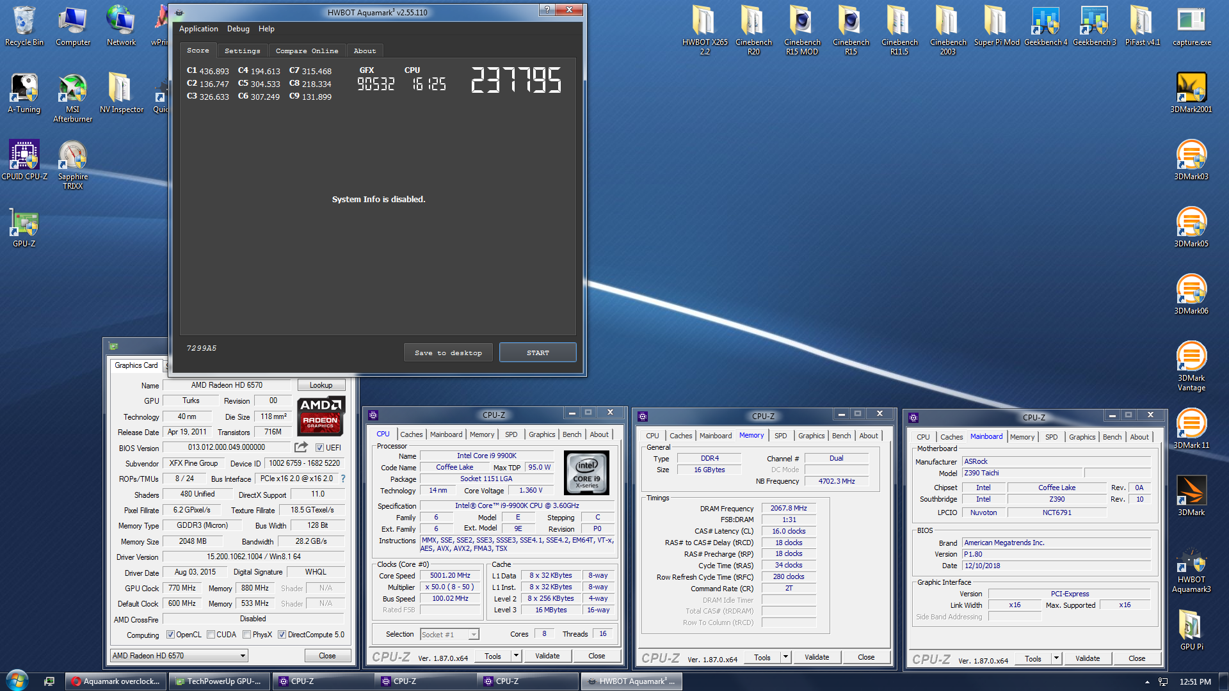
Task: Open Cinebench R20 folder
Action: [x=753, y=30]
